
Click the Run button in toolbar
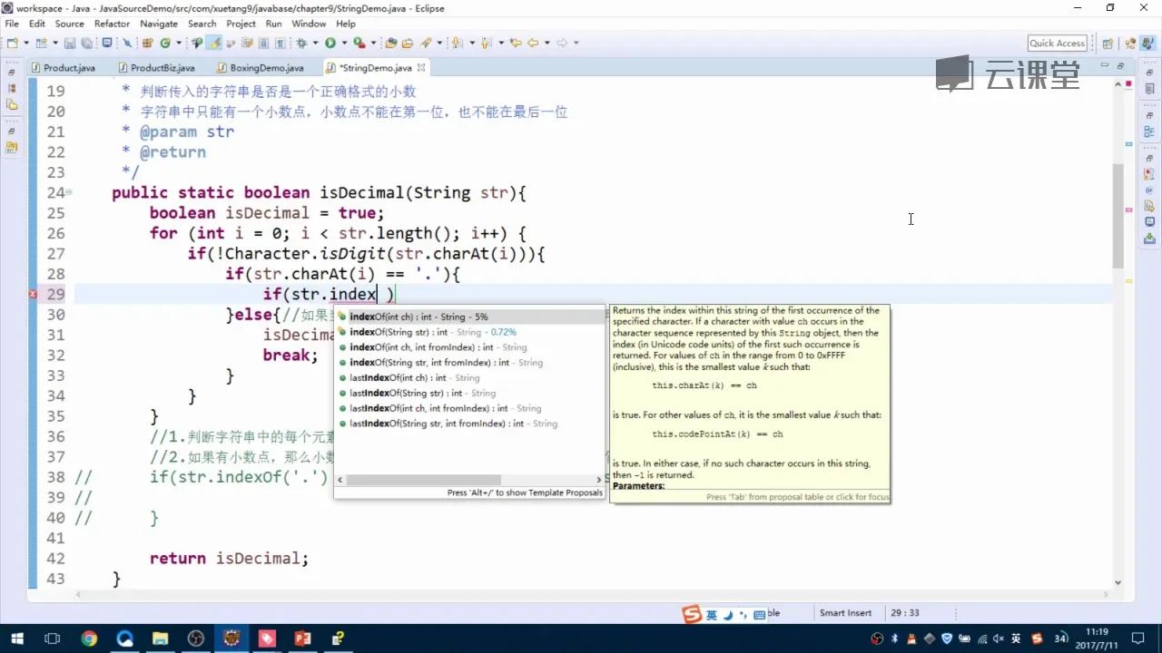click(329, 43)
